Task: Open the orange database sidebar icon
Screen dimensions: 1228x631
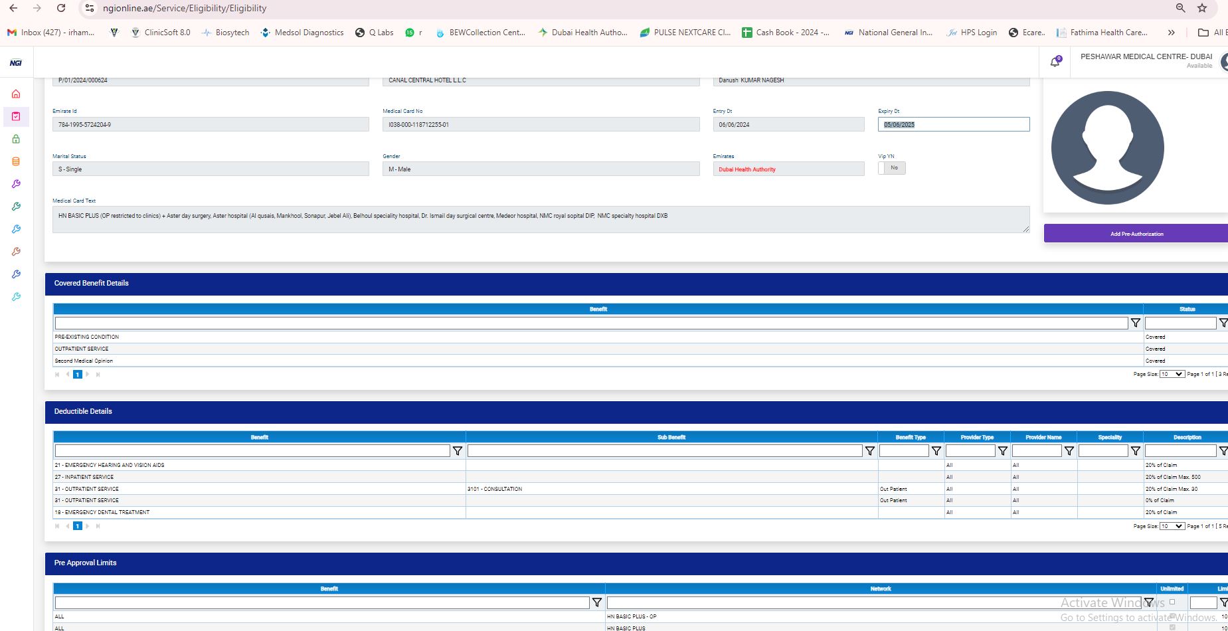Action: coord(16,161)
